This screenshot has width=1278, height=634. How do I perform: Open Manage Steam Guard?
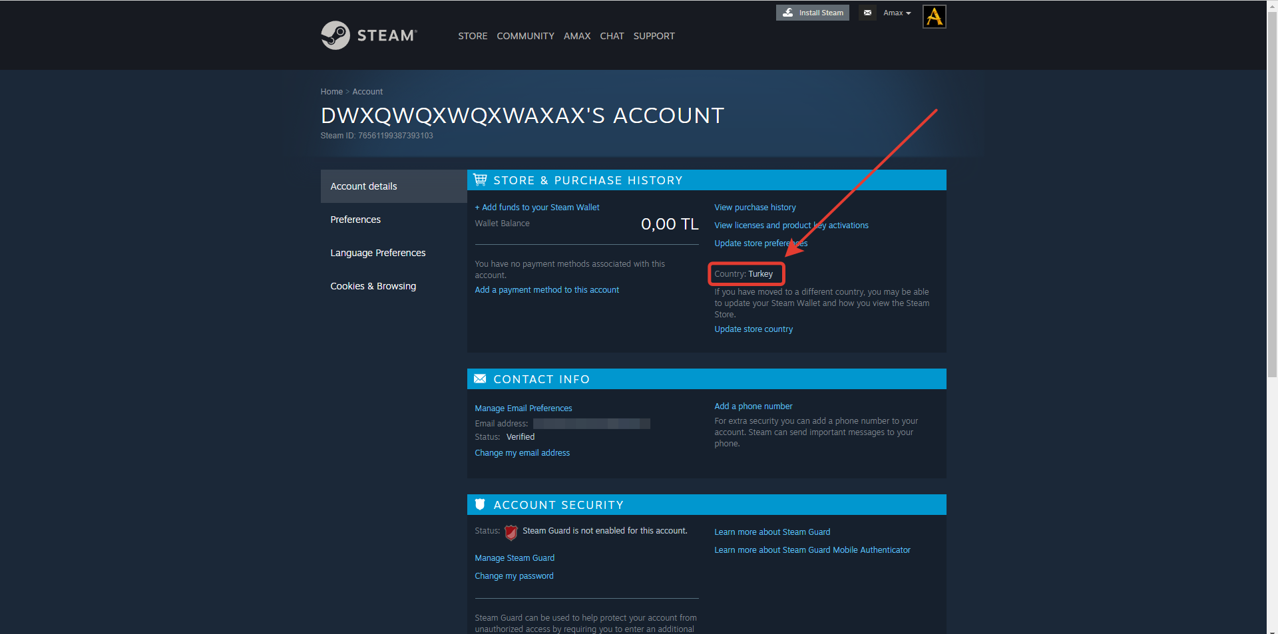coord(515,558)
